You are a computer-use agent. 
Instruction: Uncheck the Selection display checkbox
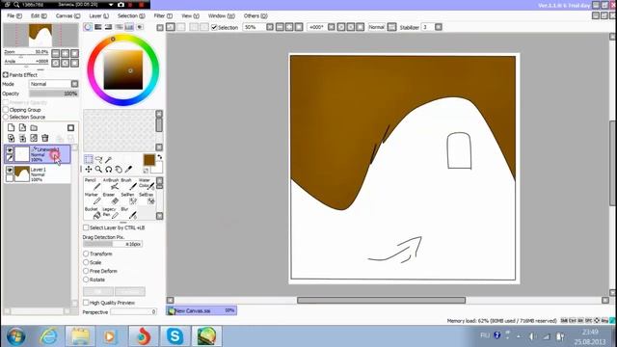[x=214, y=27]
